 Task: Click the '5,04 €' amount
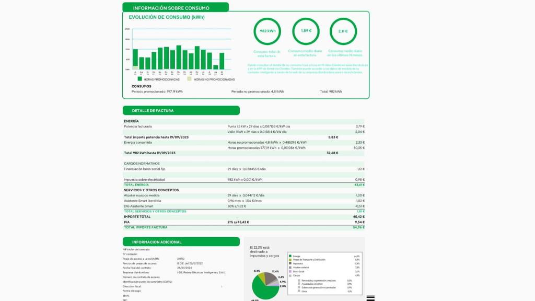tap(360, 132)
